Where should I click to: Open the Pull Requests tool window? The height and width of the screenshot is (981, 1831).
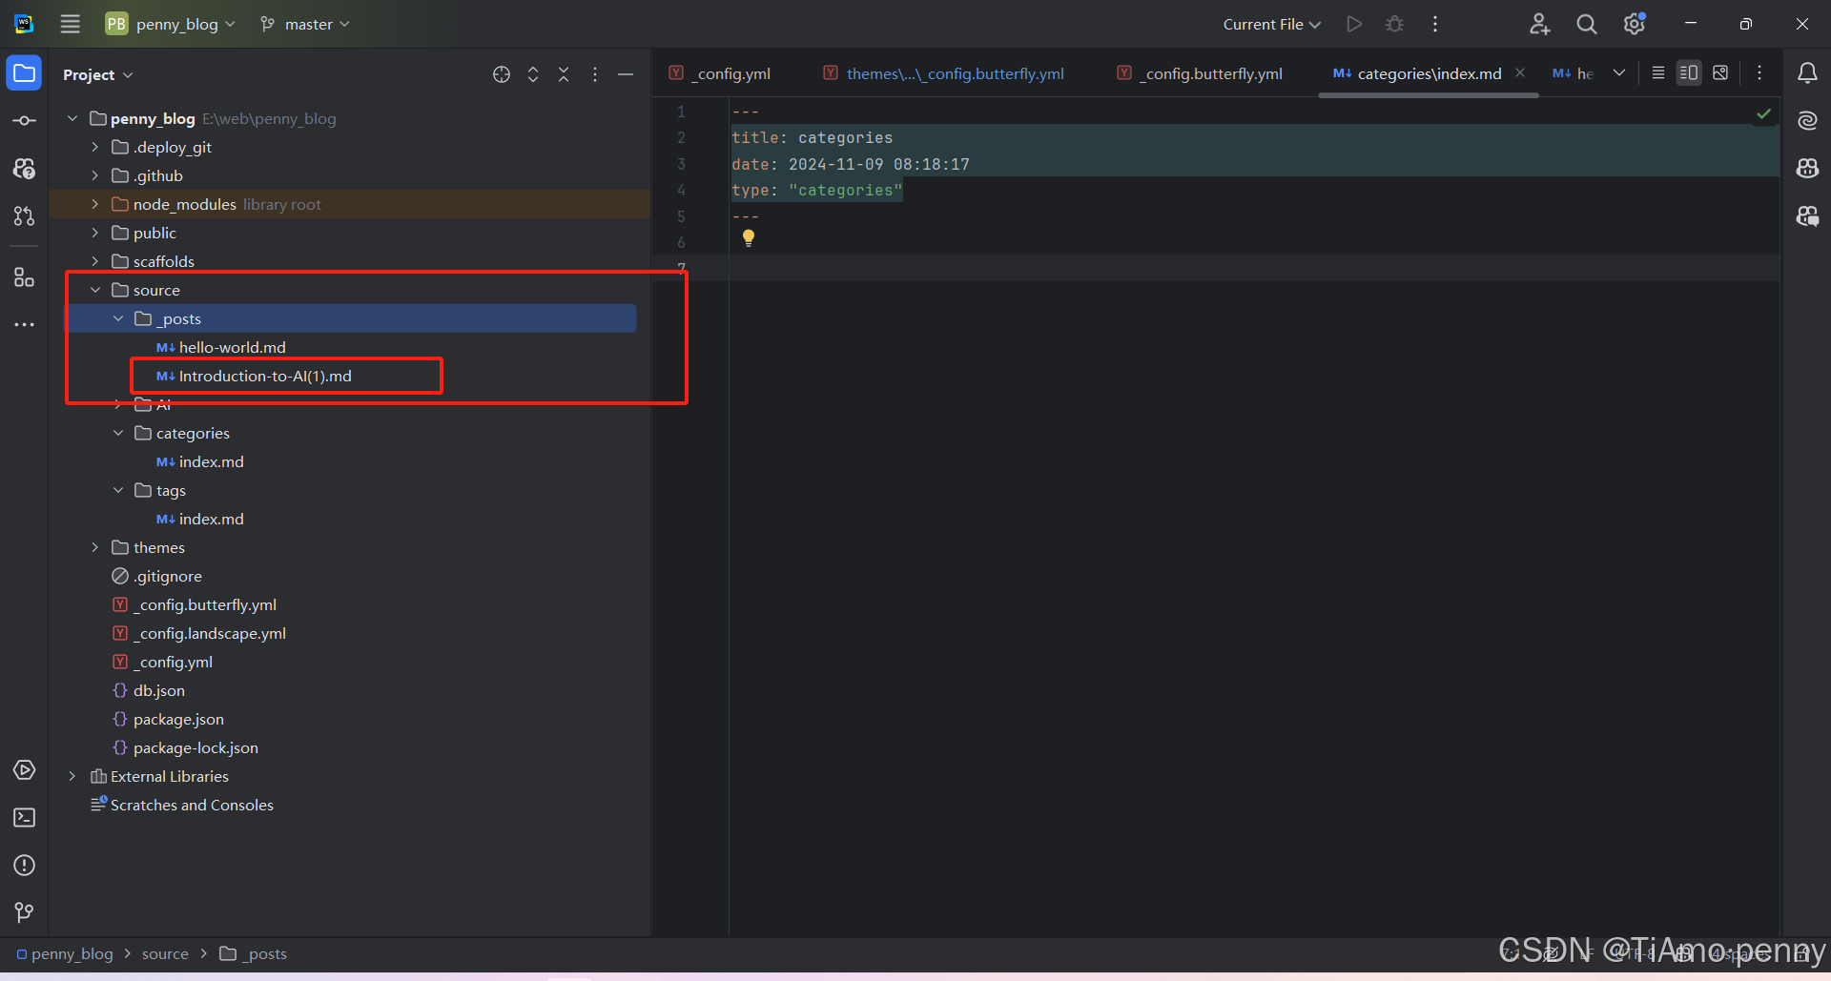(24, 216)
